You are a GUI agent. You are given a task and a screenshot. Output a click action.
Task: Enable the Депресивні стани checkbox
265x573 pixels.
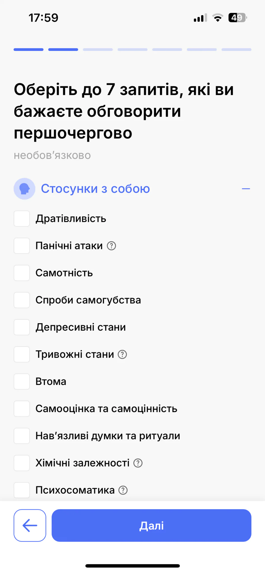point(22,327)
